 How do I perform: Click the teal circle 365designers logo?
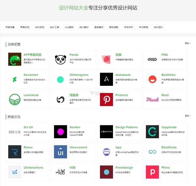(x=60, y=80)
